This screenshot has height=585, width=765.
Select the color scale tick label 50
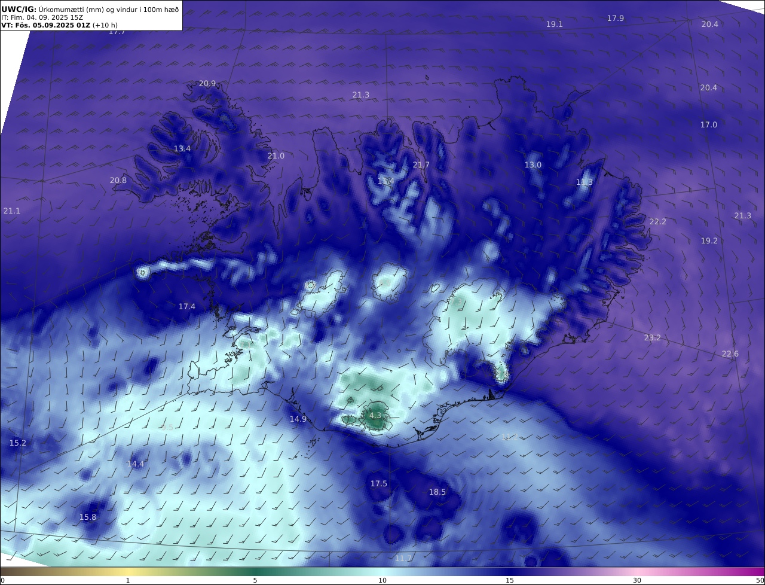(x=760, y=580)
